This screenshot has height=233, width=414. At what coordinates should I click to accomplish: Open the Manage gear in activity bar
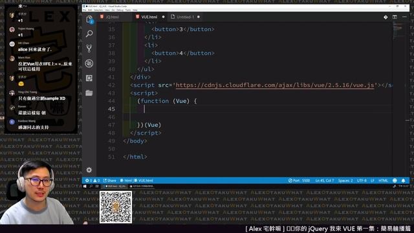89,170
